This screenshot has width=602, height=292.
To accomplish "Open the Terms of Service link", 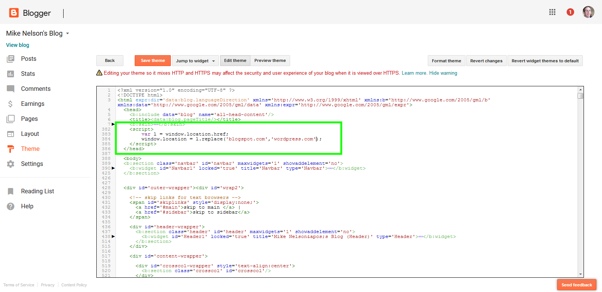I will 19,285.
